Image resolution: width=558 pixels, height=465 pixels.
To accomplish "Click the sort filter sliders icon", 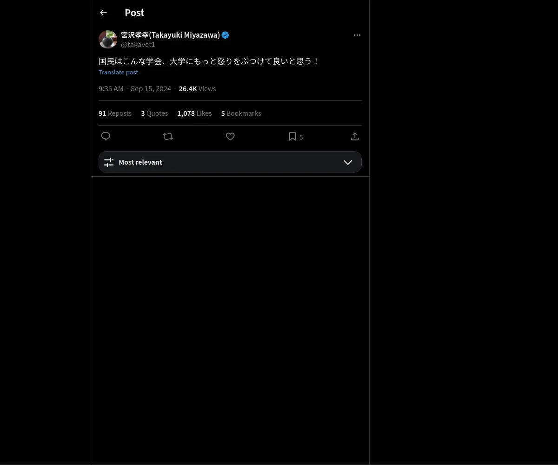I will pos(109,162).
